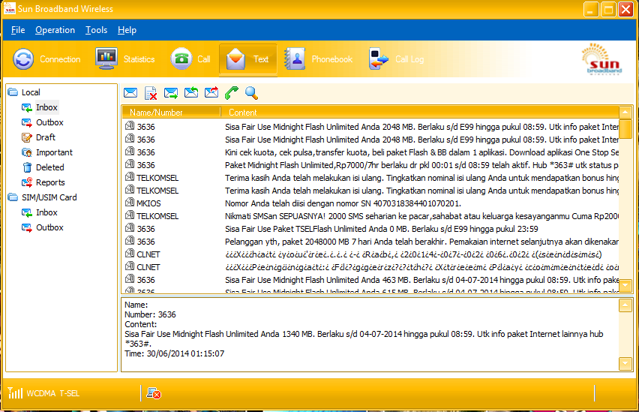Click the WCDMA T-SEL network label
The height and width of the screenshot is (412, 639).
[53, 393]
